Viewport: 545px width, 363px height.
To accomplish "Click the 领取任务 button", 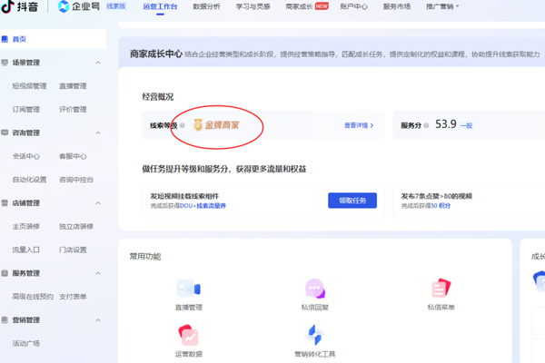I will [352, 201].
